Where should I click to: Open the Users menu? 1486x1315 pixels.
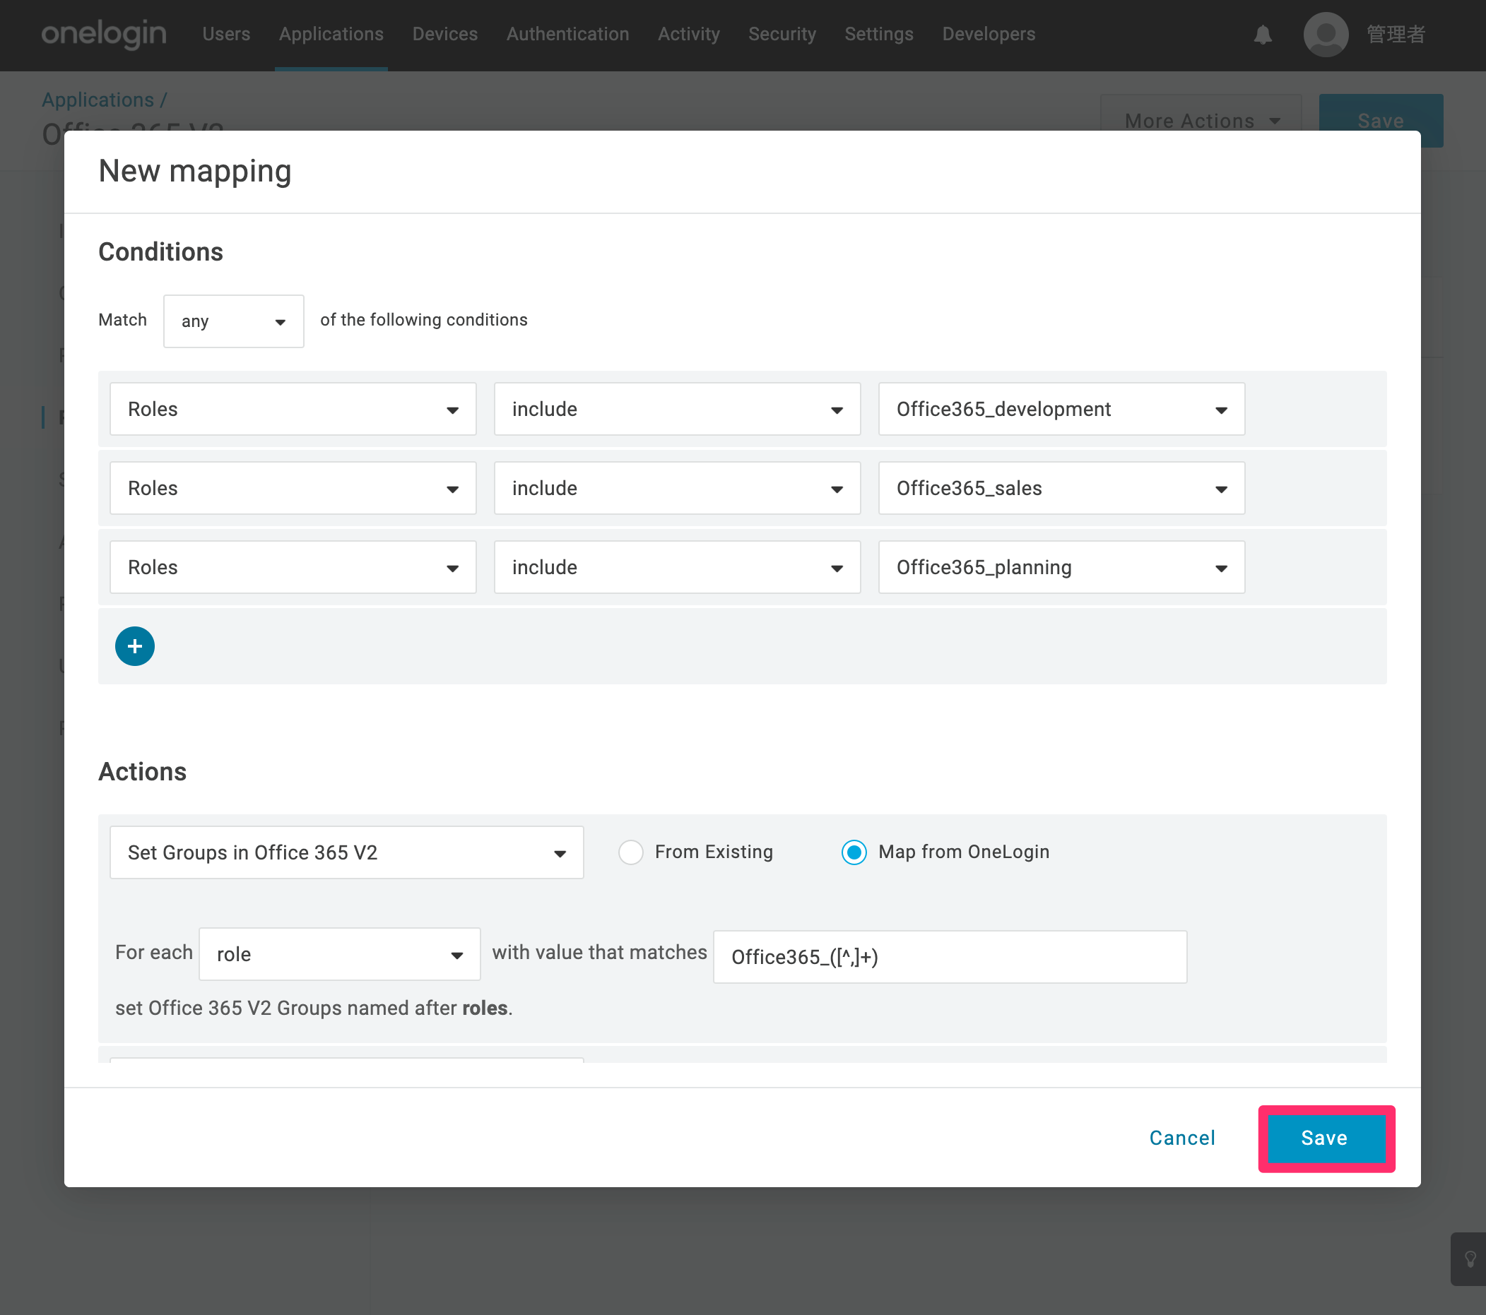pyautogui.click(x=226, y=34)
